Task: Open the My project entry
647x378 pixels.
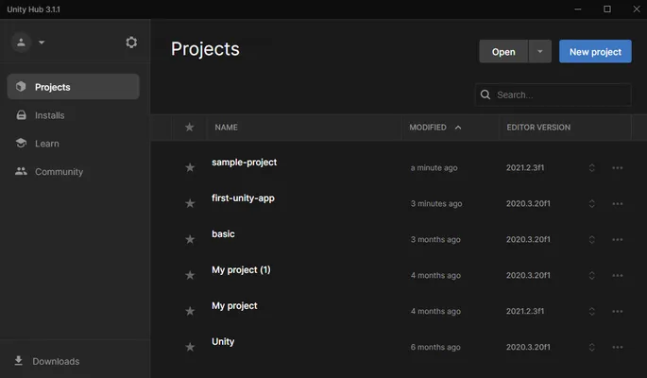Action: [x=234, y=306]
